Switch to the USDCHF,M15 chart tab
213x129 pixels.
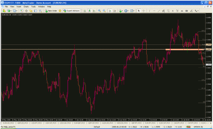(x=51, y=123)
